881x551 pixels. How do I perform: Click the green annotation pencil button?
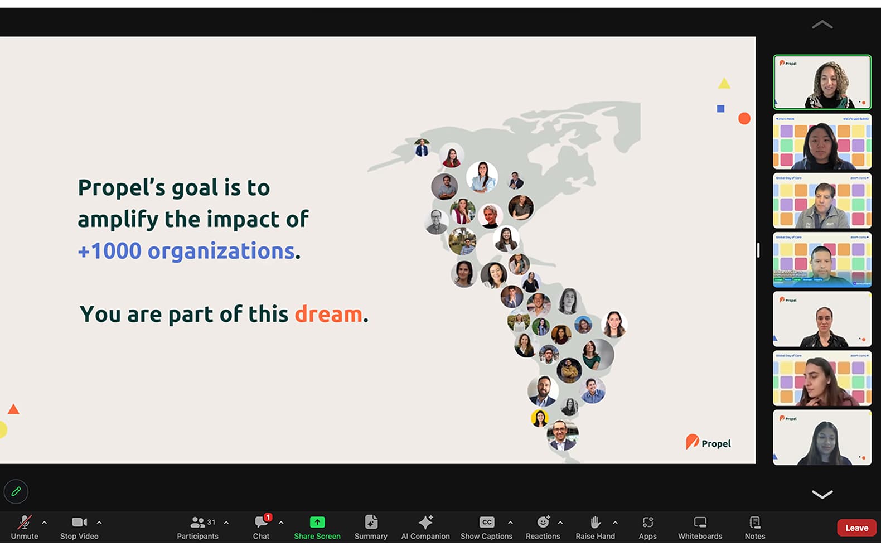pos(16,491)
